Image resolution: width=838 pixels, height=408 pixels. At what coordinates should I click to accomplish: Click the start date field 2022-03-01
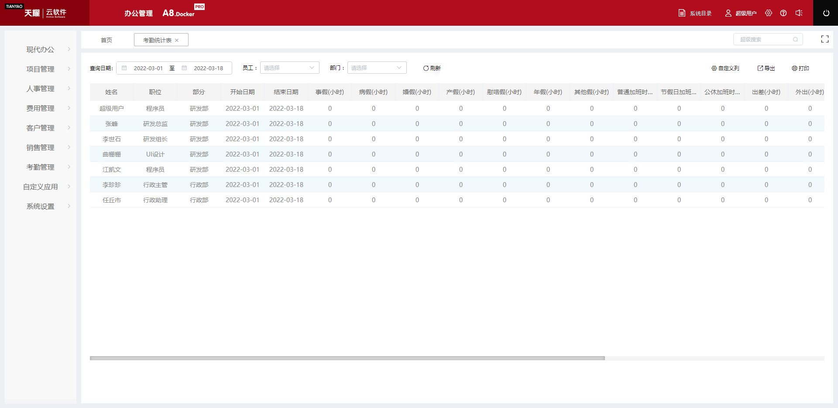[148, 68]
